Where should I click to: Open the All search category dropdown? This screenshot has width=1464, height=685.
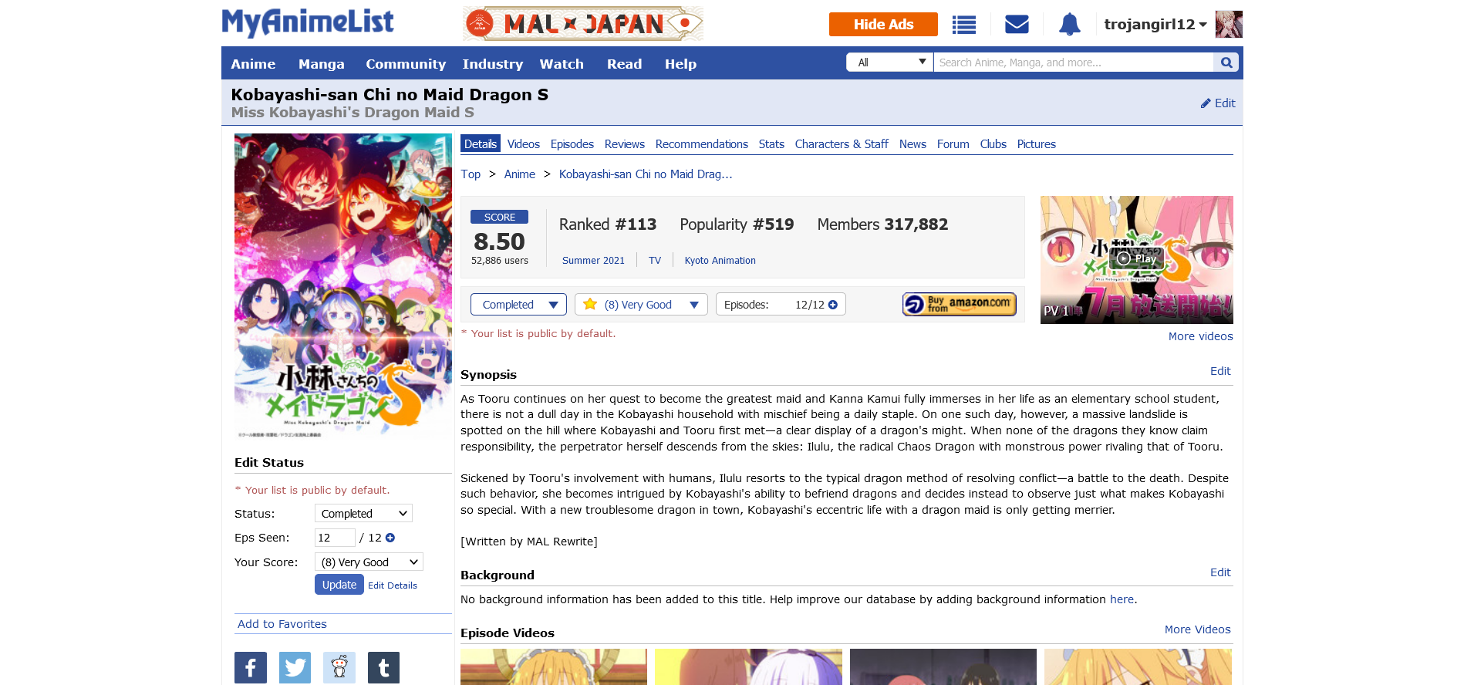[x=890, y=62]
